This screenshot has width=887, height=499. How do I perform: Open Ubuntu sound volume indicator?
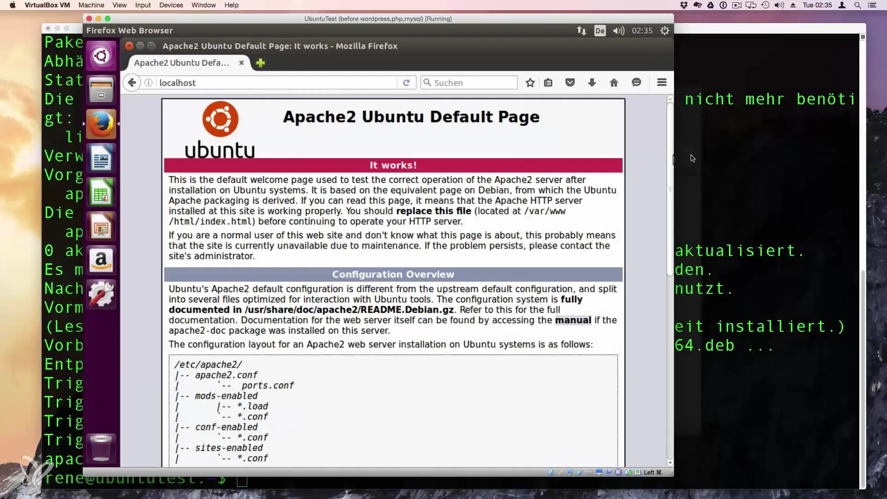[x=619, y=30]
